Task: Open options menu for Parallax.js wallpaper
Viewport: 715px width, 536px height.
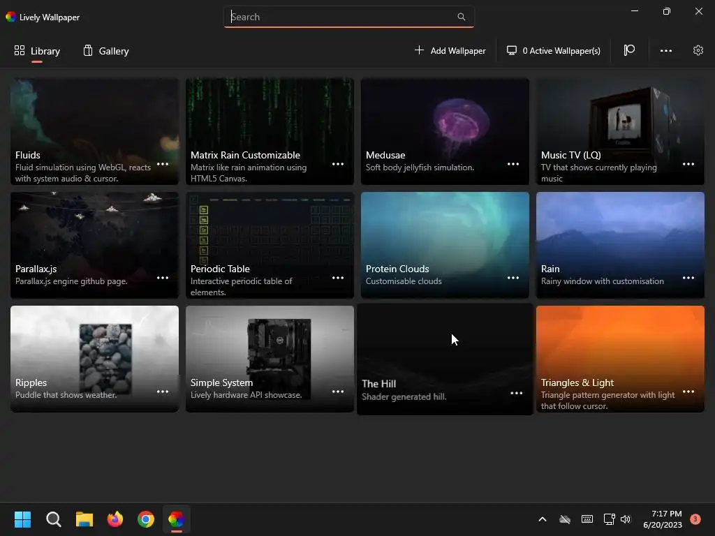Action: click(x=163, y=278)
